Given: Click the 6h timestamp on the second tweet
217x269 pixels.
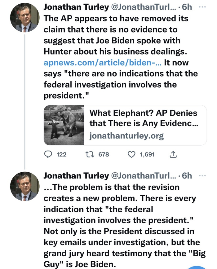Looking at the screenshot, I should point(187,176).
